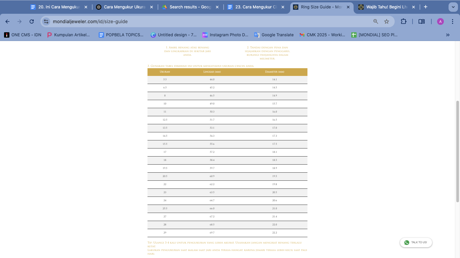Open the 'ONE CMS - IDN' bookmark
460x258 pixels.
pyautogui.click(x=23, y=35)
